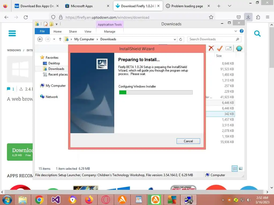Viewport: 274px width, 205px height.
Task: Bookmark this page with star icon
Action: point(211,17)
